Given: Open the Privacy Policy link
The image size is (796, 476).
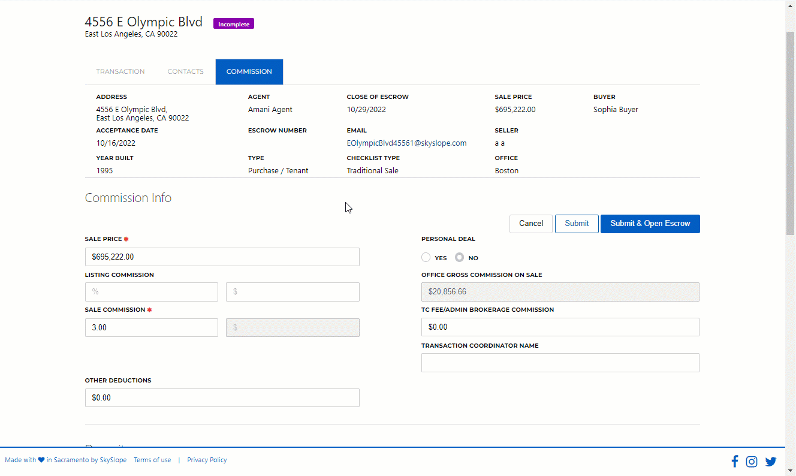Looking at the screenshot, I should (207, 460).
